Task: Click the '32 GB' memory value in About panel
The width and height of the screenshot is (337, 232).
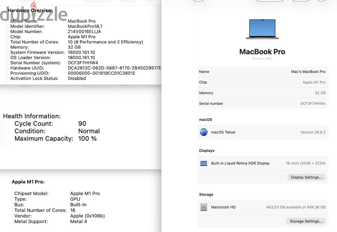Action: (x=320, y=93)
